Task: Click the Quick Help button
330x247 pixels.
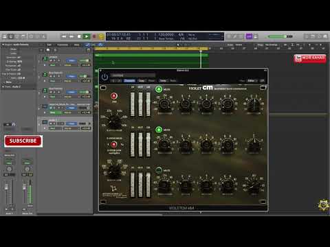Action: (17, 36)
